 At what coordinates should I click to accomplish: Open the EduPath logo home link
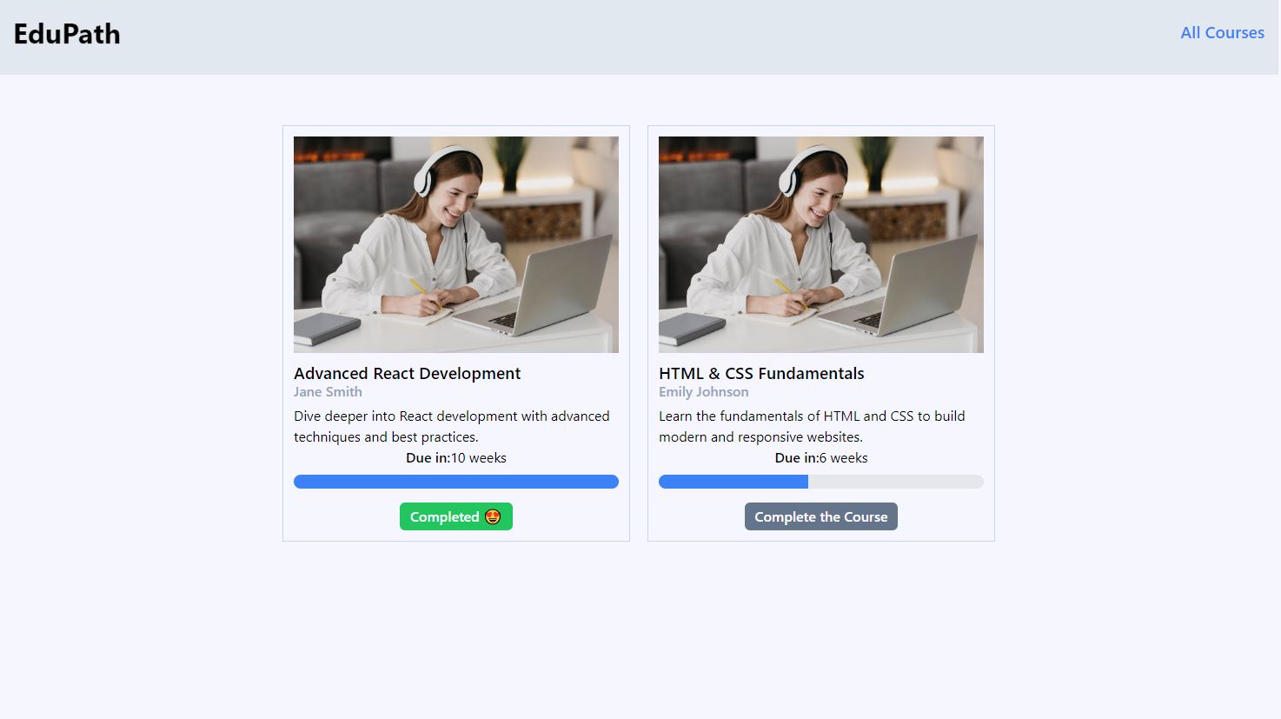coord(67,34)
